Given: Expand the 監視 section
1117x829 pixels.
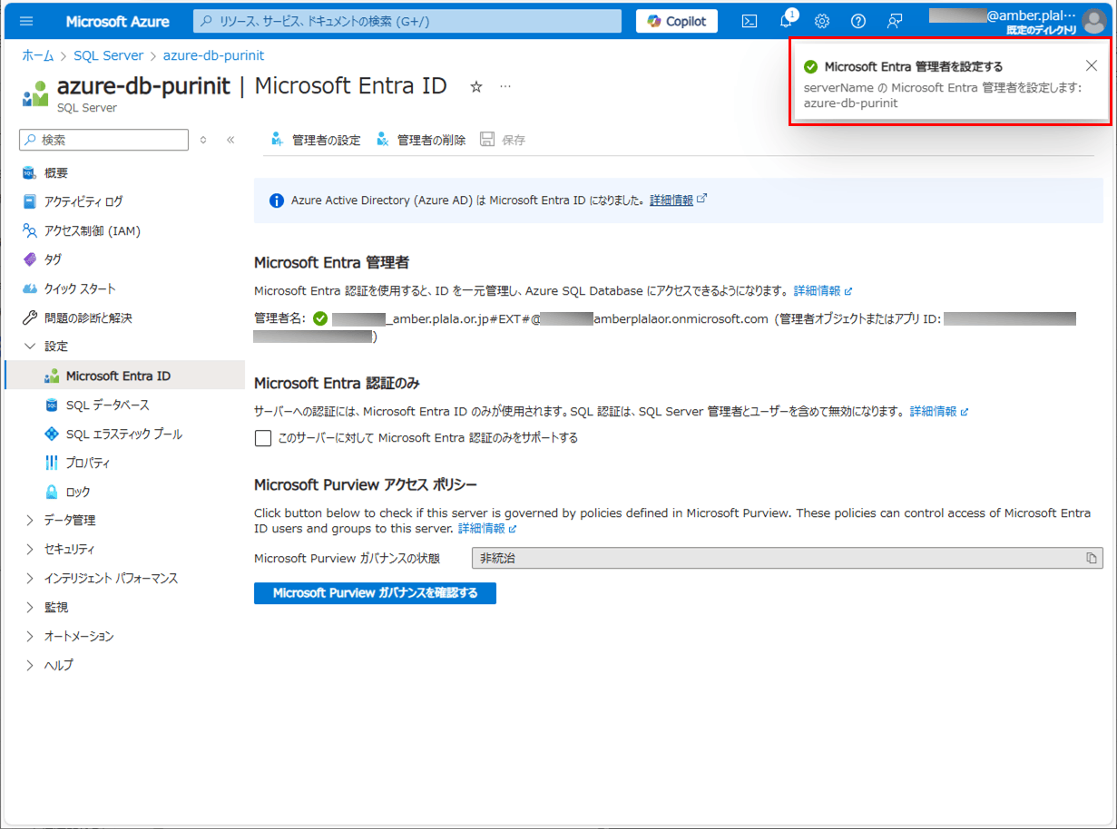Looking at the screenshot, I should (31, 608).
